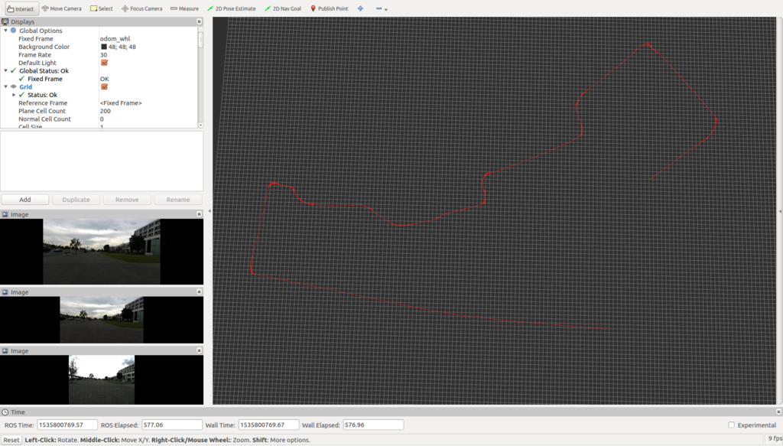Viewport: 783px width, 446px height.
Task: Click Reference Frame value <Fixed Frame>
Action: tap(121, 103)
